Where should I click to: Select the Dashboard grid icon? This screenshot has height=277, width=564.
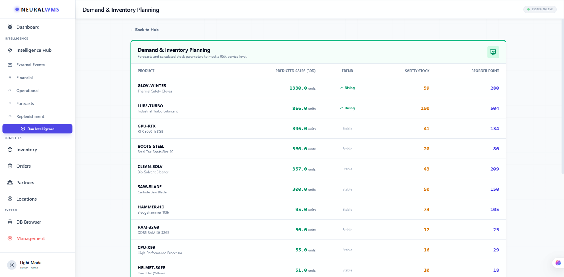(x=10, y=27)
